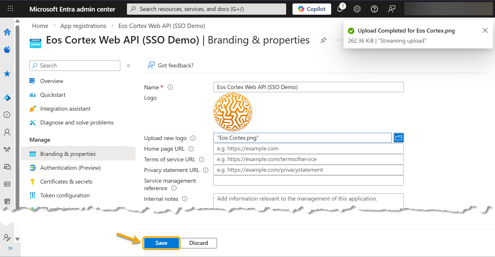Open the Identity diamond icon in left rail
Viewport: 495px width, 257px height.
7,98
